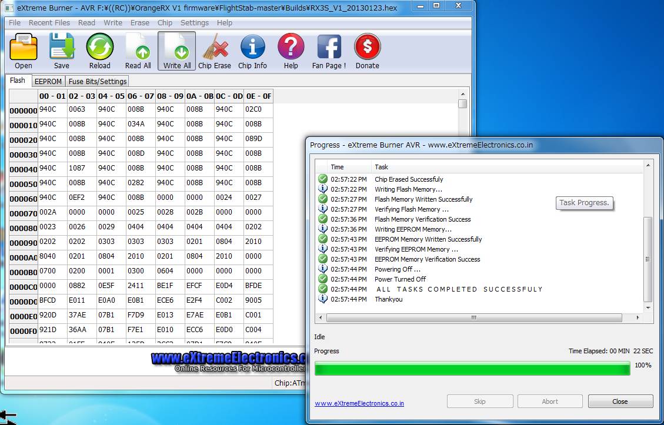Image resolution: width=664 pixels, height=425 pixels.
Task: Click hex cell 1087 in row 000040
Action: 82,169
